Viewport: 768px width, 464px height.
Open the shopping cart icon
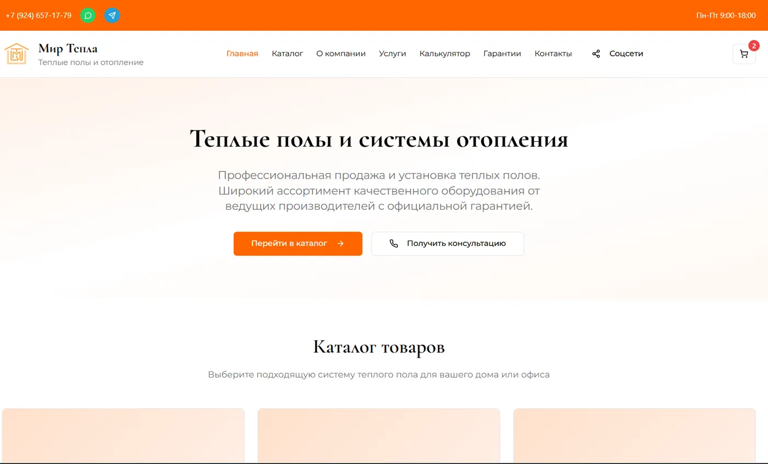(x=744, y=54)
